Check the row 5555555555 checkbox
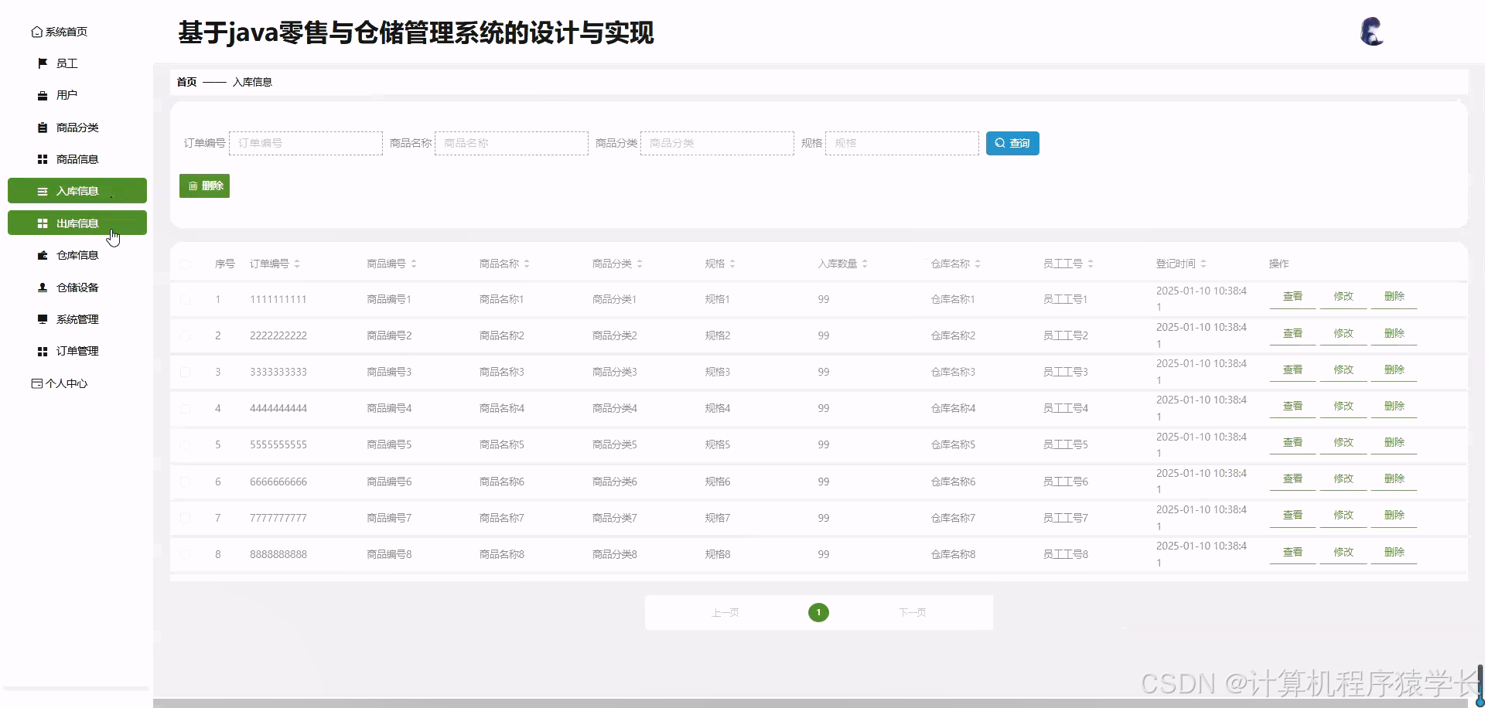Screen dimensions: 1485x708 (185, 444)
